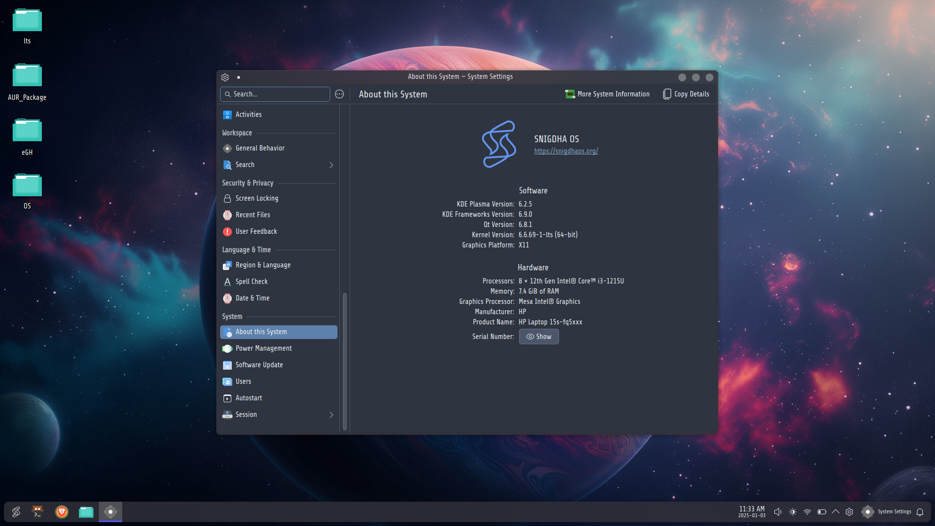Open Users settings page
Viewport: 935px width, 526px height.
pyautogui.click(x=278, y=381)
